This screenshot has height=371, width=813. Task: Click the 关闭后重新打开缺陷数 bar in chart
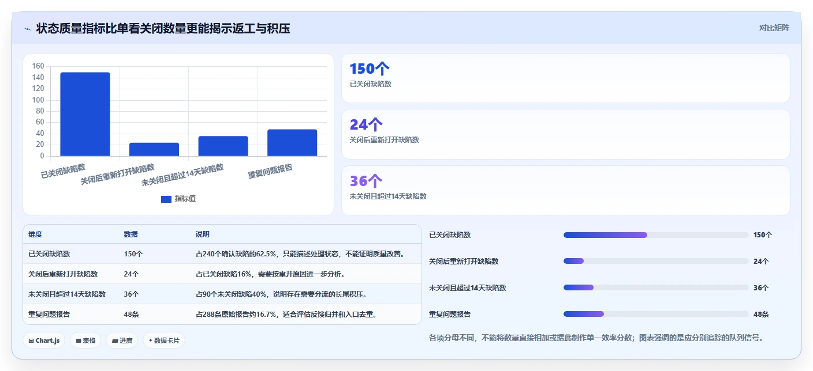[154, 149]
